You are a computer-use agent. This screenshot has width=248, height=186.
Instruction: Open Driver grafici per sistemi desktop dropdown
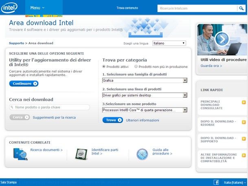point(145,95)
